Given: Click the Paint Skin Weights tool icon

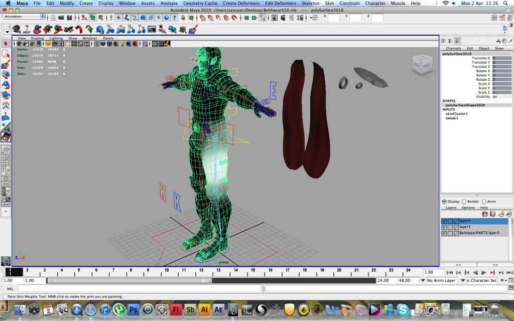Looking at the screenshot, I should [6, 136].
